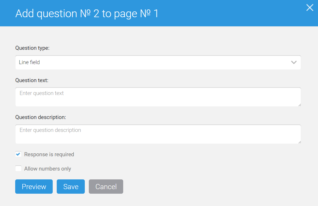Screen dimensions: 318x206
Task: Click the "Question text:" label
Action: coord(32,80)
